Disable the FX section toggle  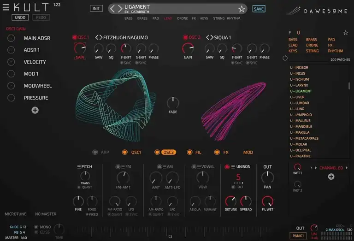pyautogui.click(x=217, y=153)
